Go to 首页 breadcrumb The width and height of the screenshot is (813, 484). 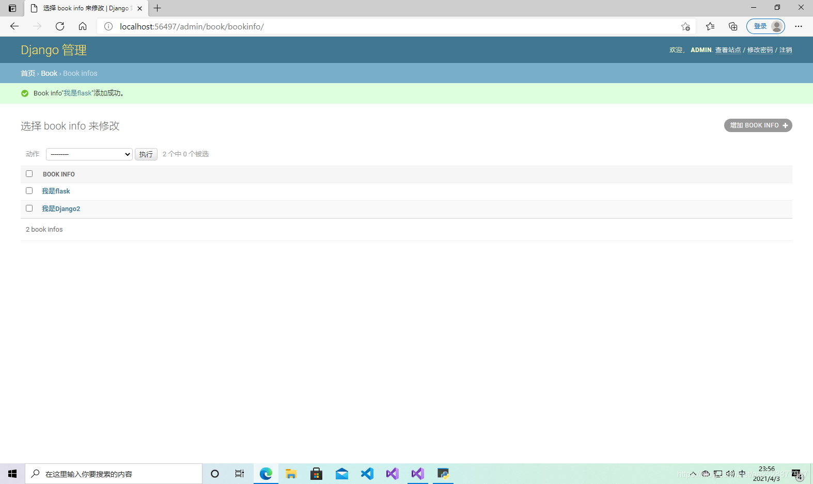coord(28,73)
